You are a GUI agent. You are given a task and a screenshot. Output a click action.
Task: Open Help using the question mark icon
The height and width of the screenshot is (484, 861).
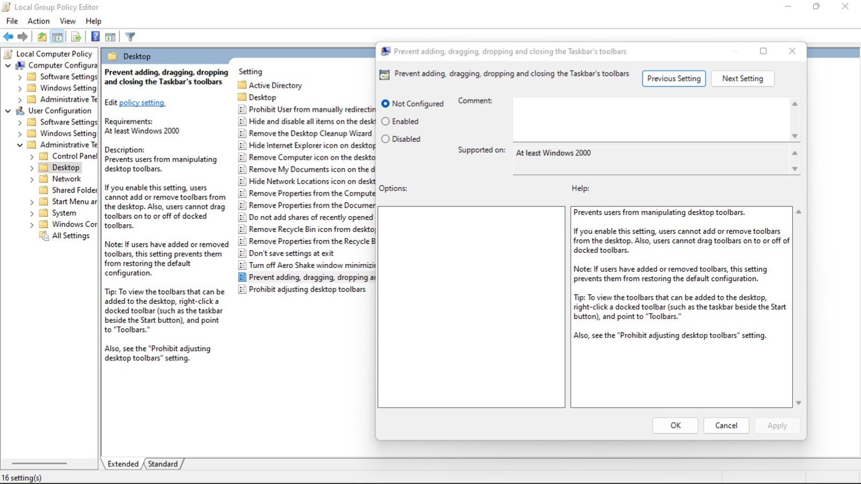(95, 37)
